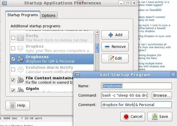This screenshot has width=177, height=126.
Task: Open window menu icon of Edit Startup Program
Action: point(77,75)
